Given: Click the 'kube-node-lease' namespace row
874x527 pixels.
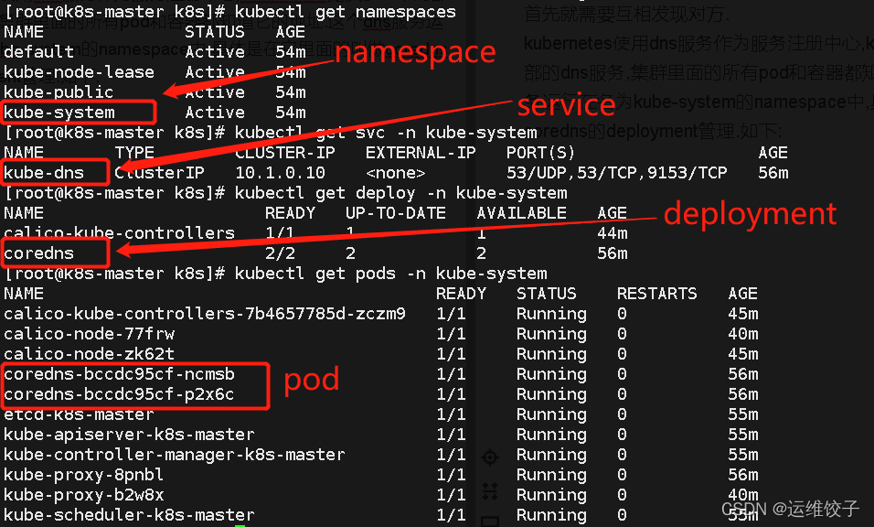Looking at the screenshot, I should point(155,72).
